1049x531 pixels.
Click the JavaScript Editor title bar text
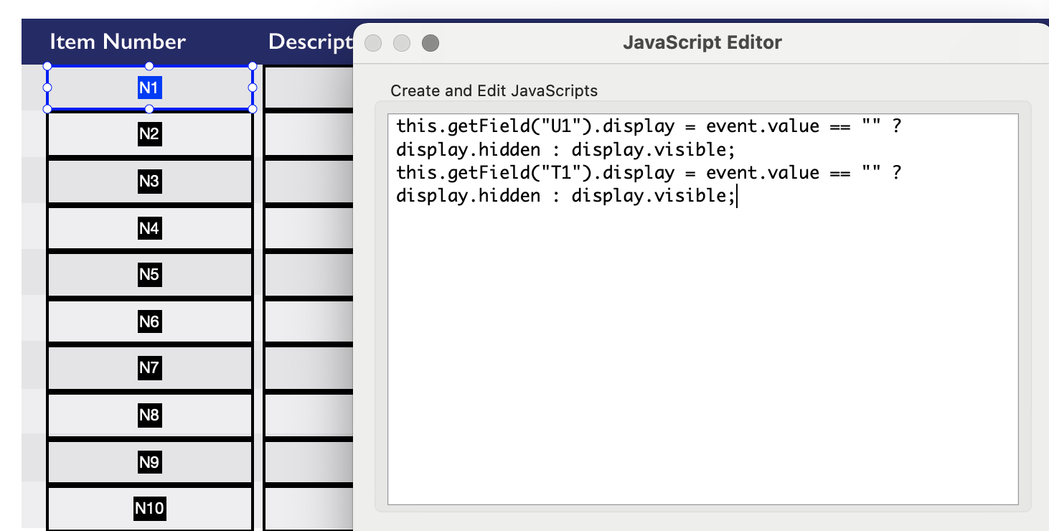(x=702, y=42)
